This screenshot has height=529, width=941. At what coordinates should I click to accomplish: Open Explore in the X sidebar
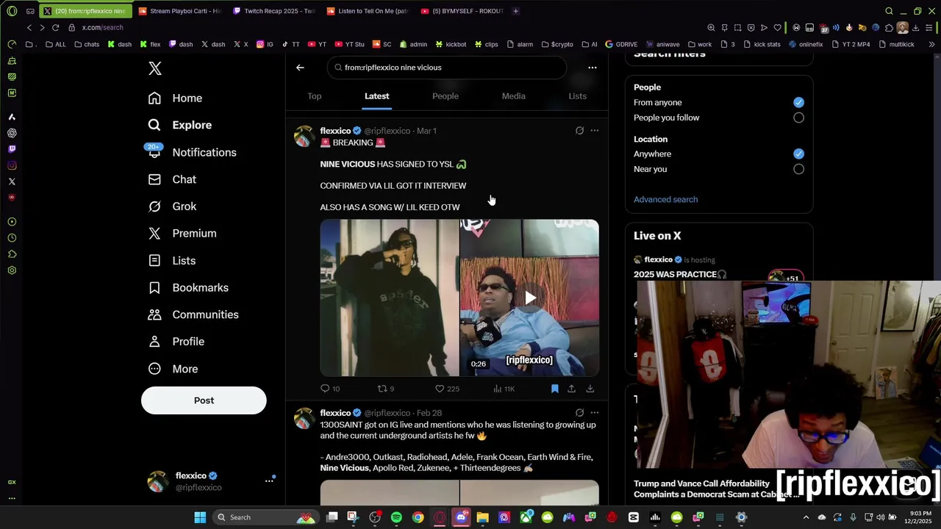(x=179, y=125)
